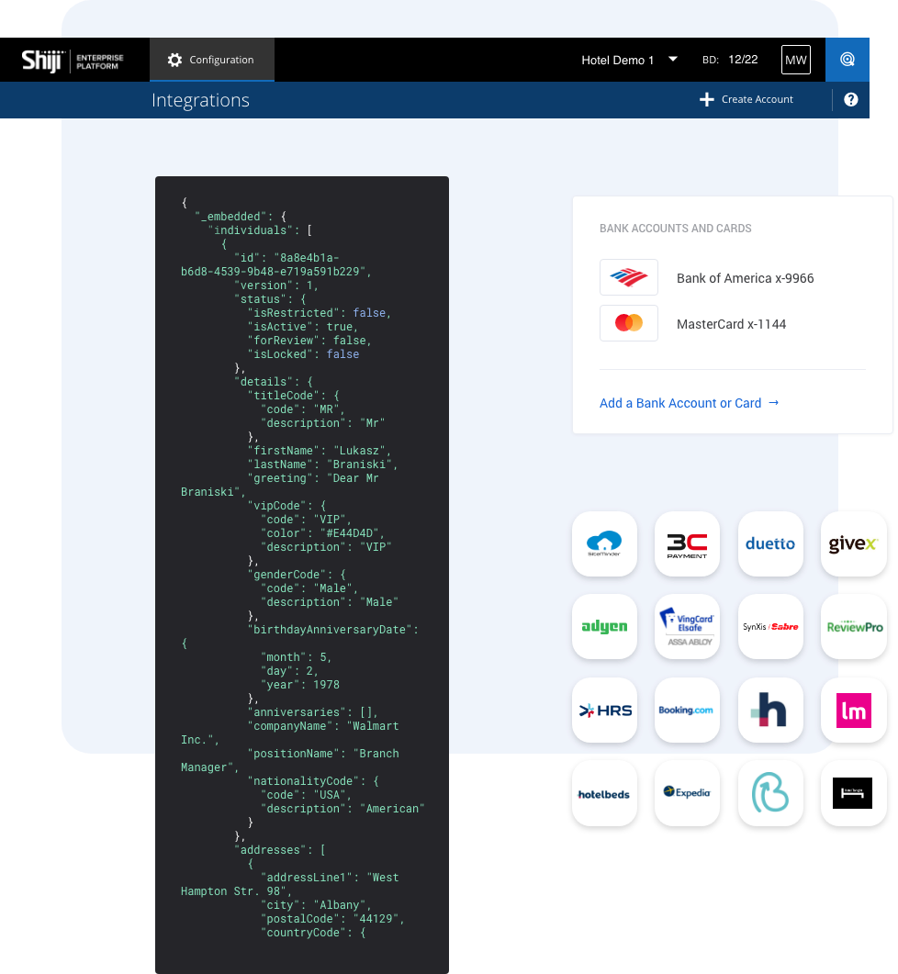Image resolution: width=898 pixels, height=974 pixels.
Task: Click the Create Account button
Action: tap(746, 99)
